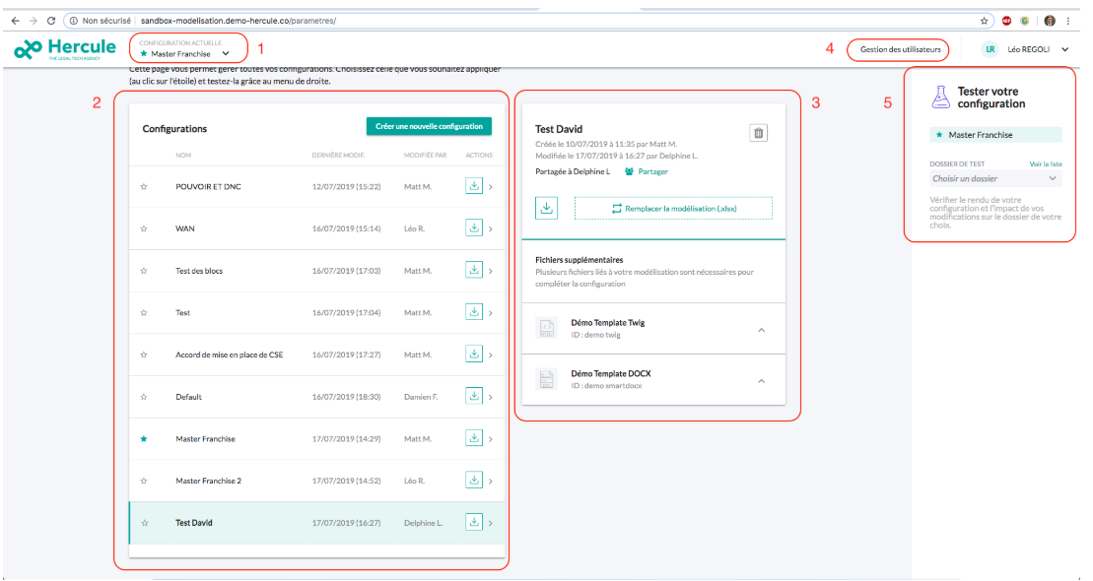Click the WAN configuration name
This screenshot has width=1093, height=581.
(184, 228)
